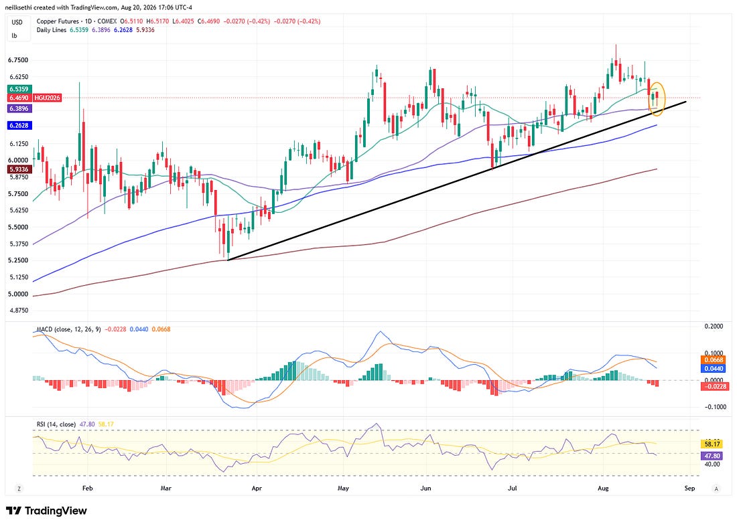Image resolution: width=737 pixels, height=526 pixels.
Task: Click the 6.7500 price axis level
Action: [18, 60]
